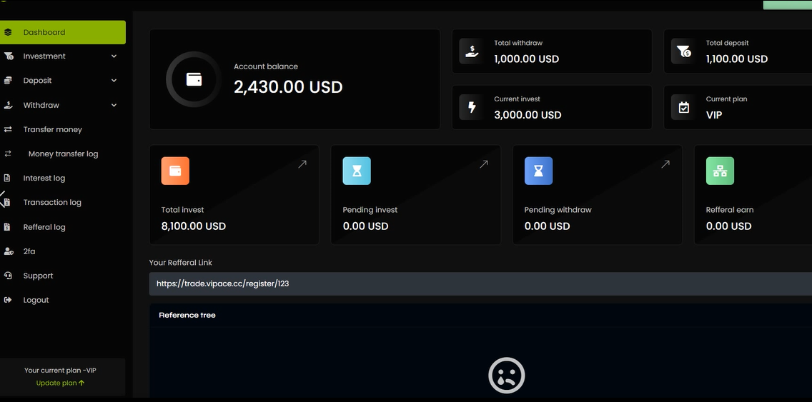Expand the Investment sidebar submenu

pos(114,56)
